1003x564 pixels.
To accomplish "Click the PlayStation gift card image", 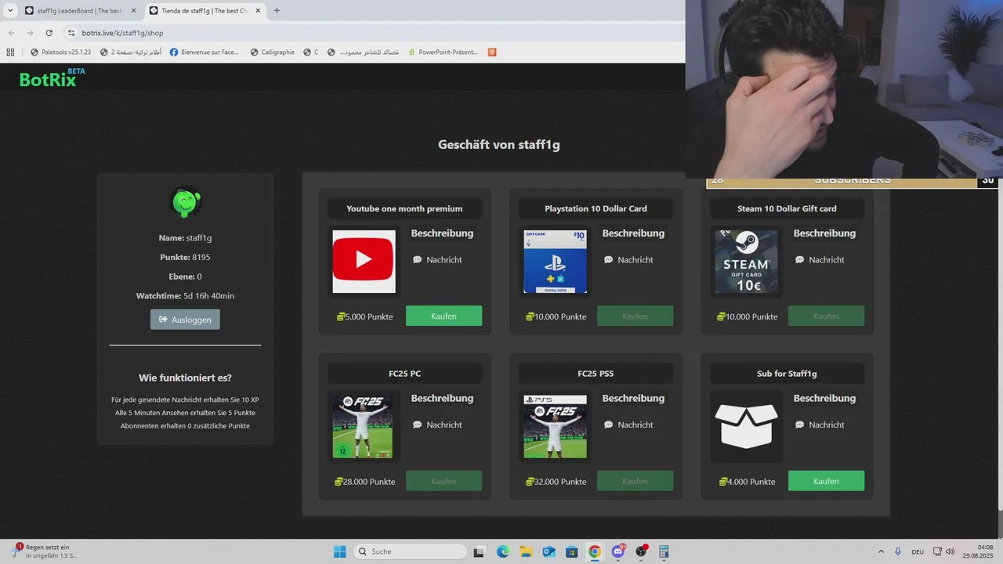I will click(555, 261).
